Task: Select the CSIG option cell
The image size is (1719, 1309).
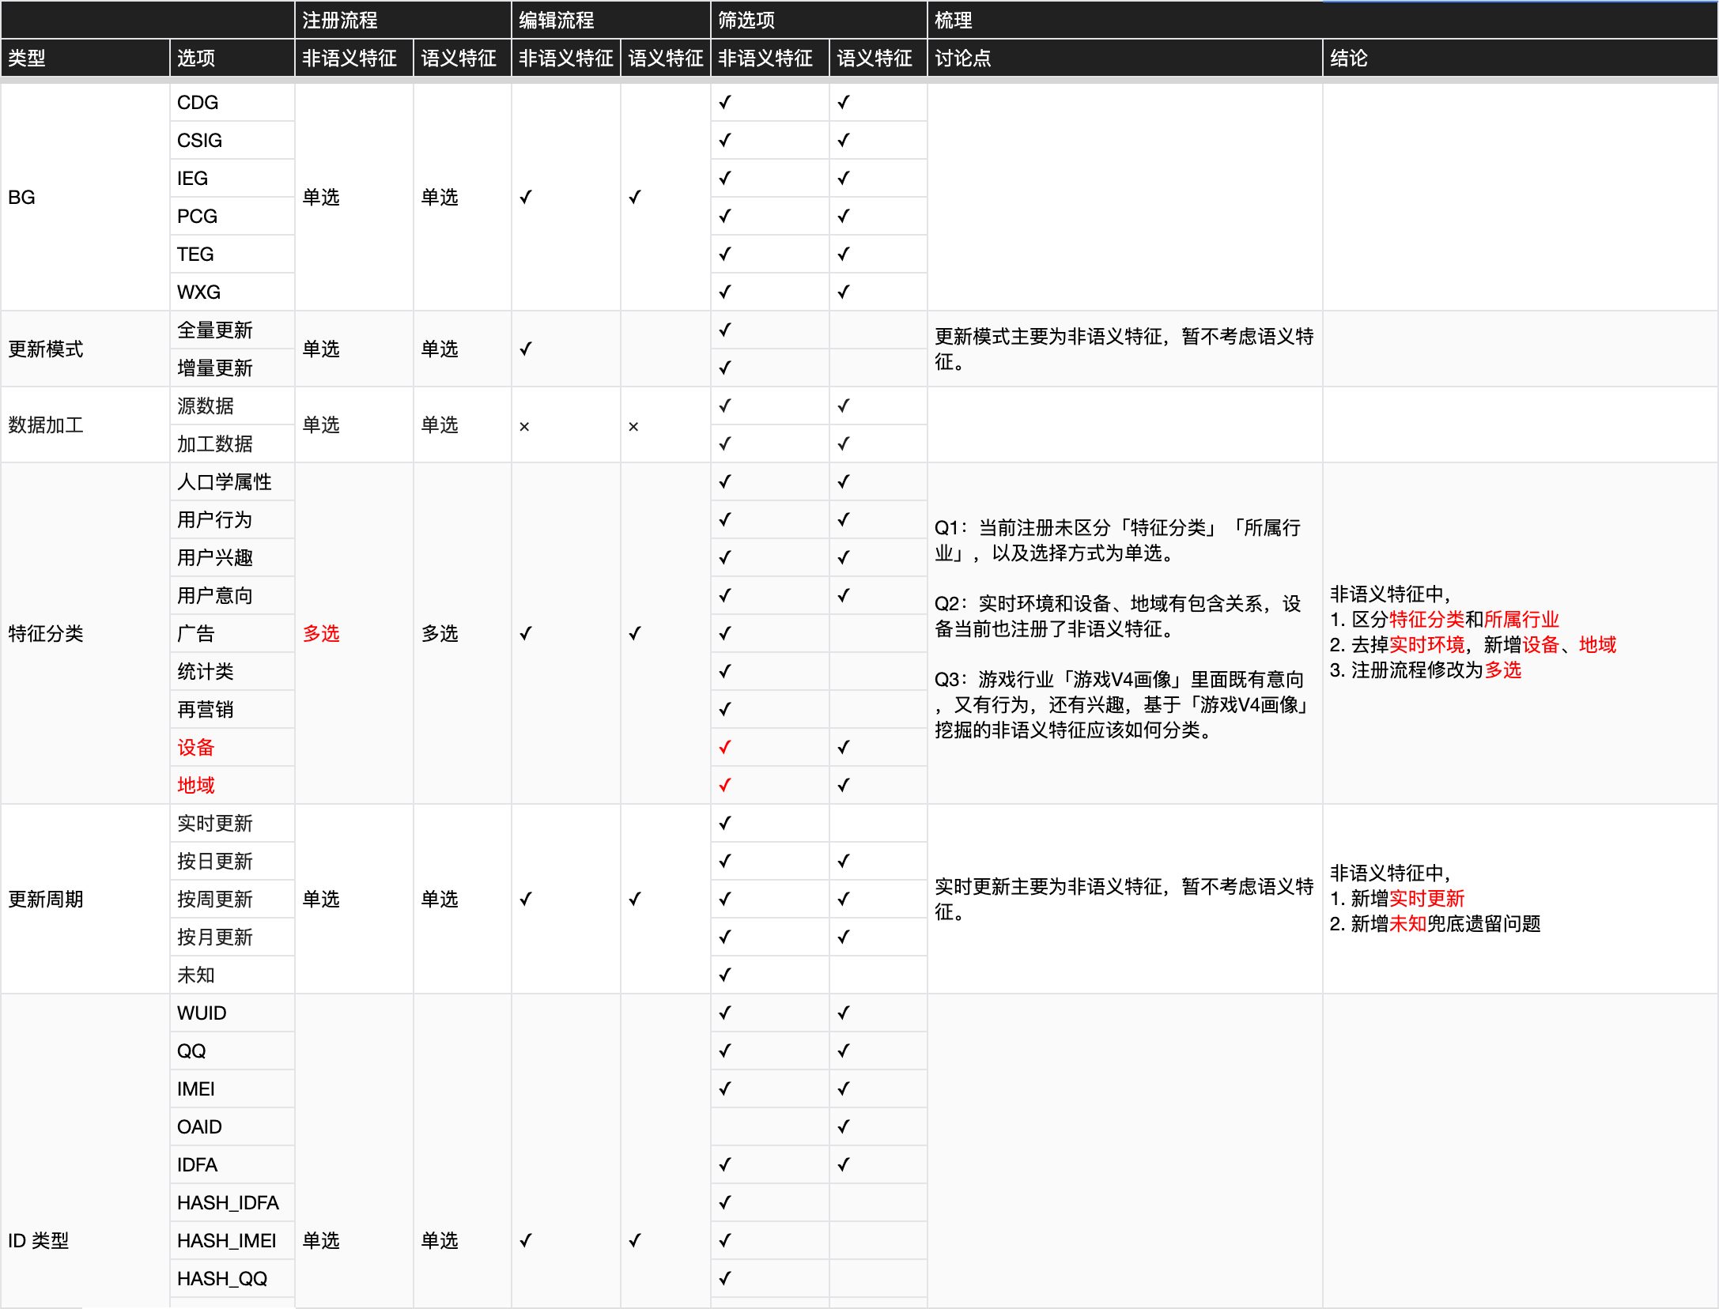Action: point(232,140)
